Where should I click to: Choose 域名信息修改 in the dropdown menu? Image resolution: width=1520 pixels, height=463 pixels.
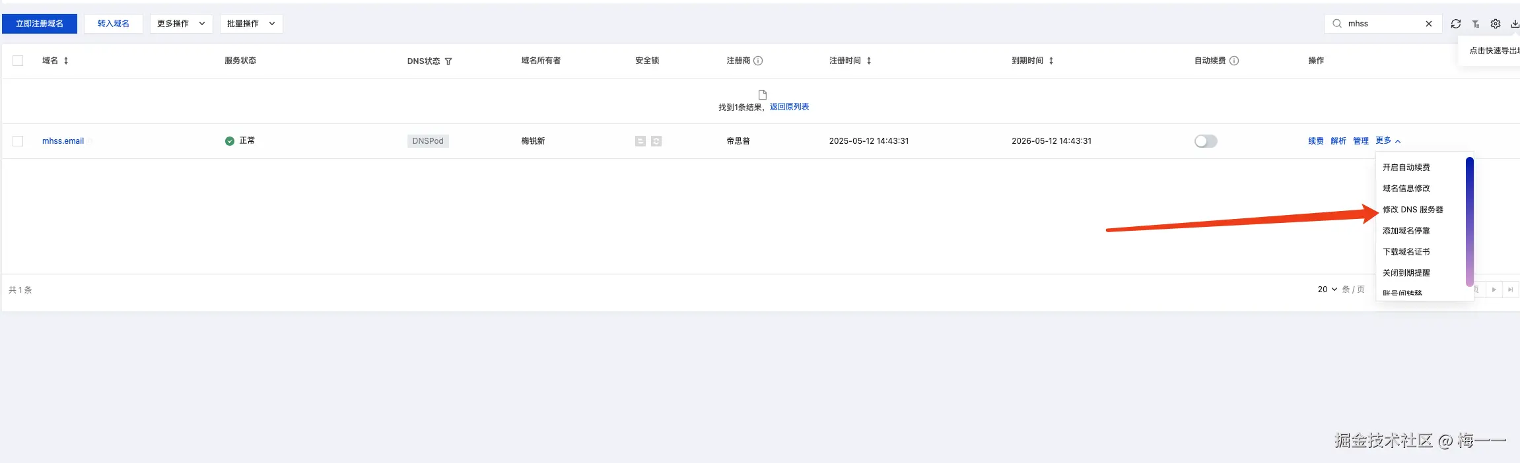click(1406, 189)
